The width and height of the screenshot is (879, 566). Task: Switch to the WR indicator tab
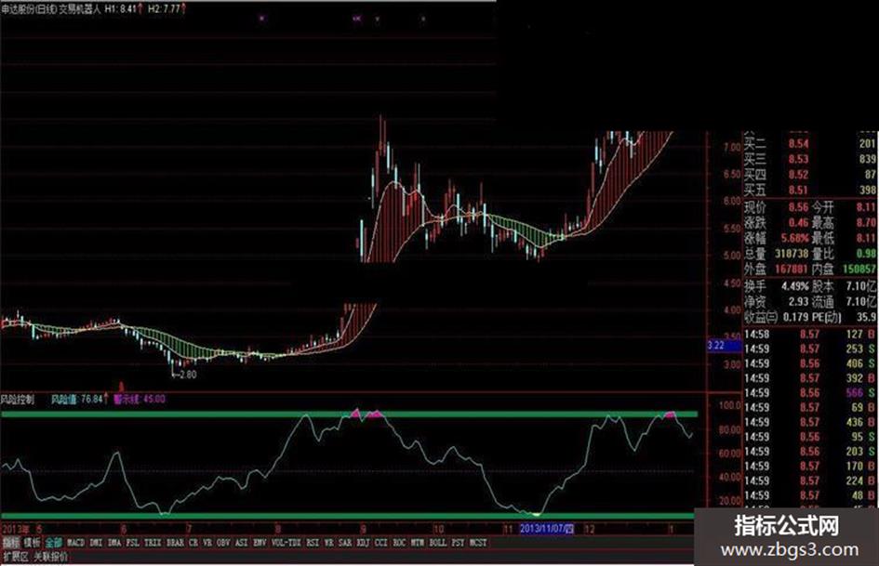pyautogui.click(x=328, y=543)
